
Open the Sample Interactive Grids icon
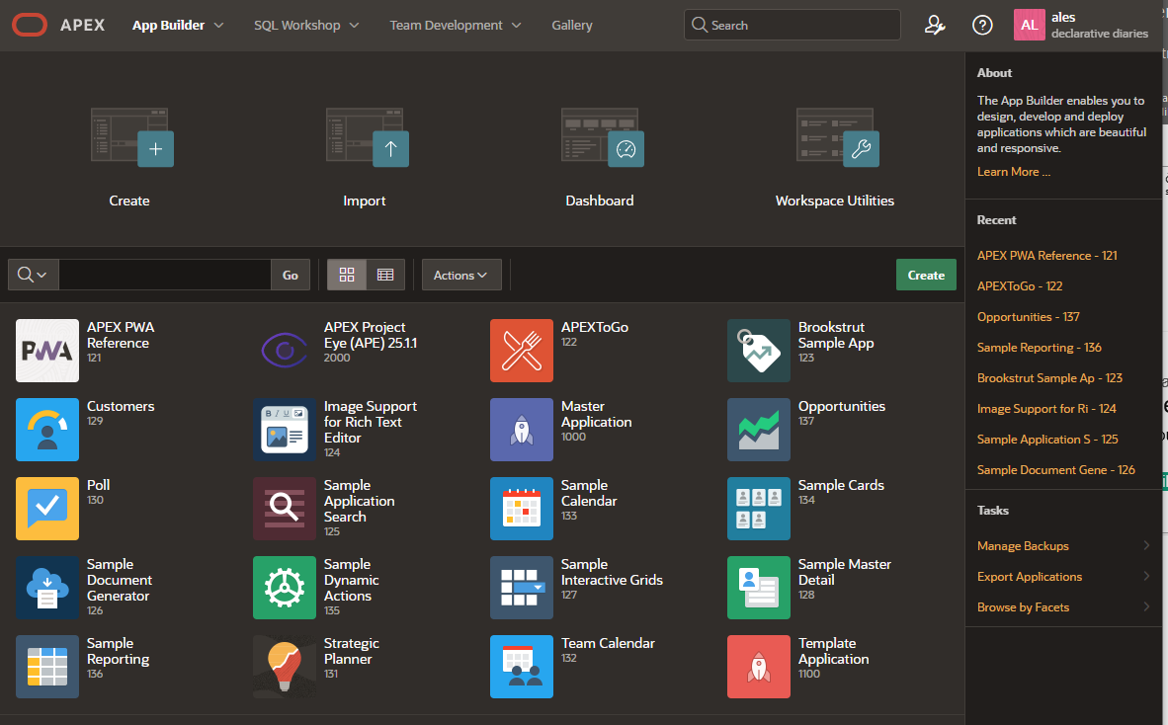pyautogui.click(x=522, y=588)
